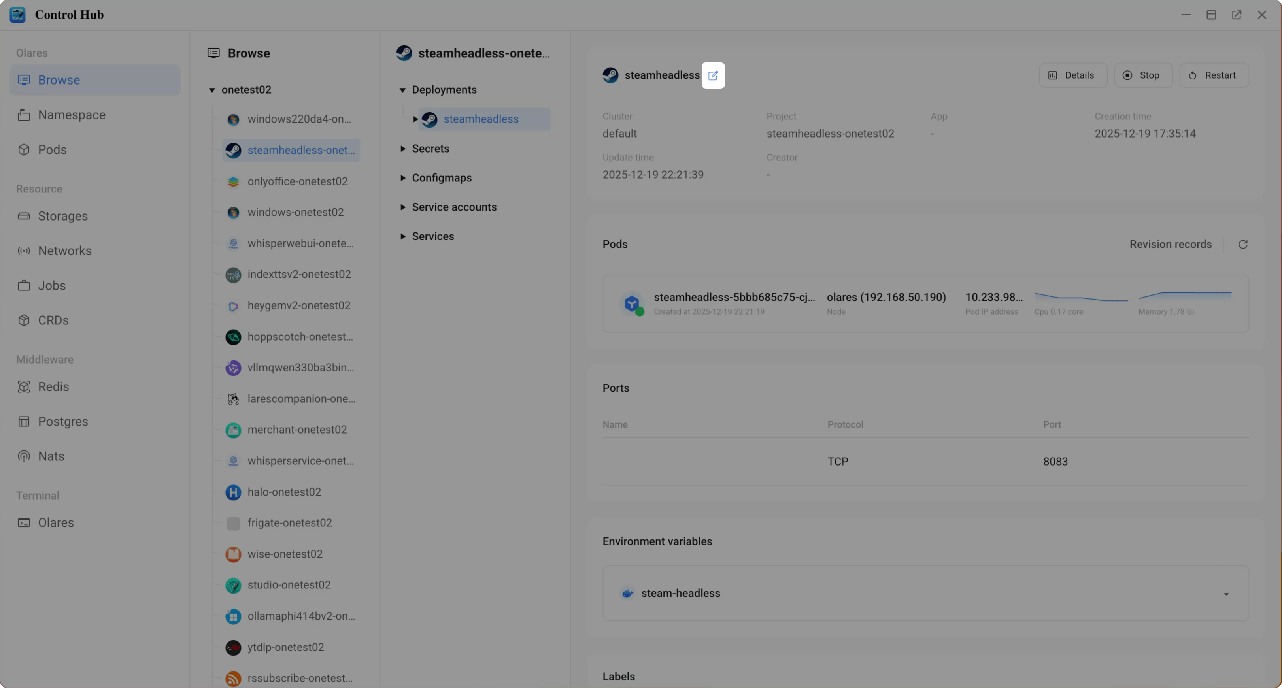The width and height of the screenshot is (1282, 688).
Task: Expand the Secrets section
Action: coord(403,148)
